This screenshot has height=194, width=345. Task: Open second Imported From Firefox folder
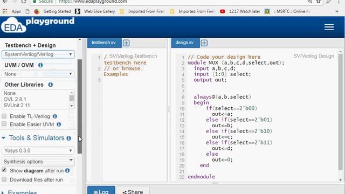click(192, 11)
